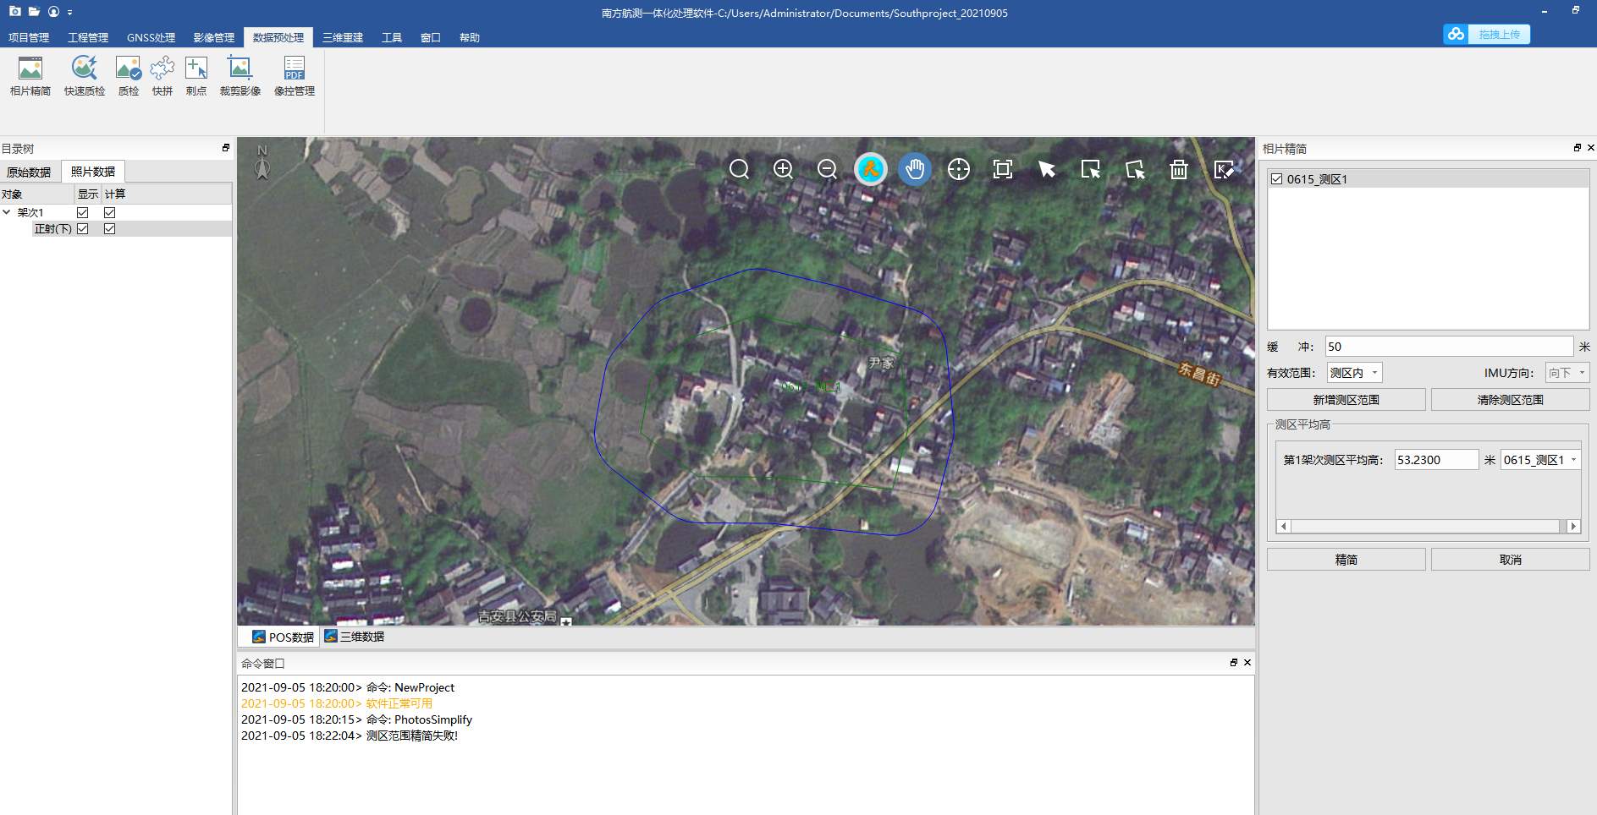Open the 三维重建 menu tab
1597x815 pixels.
[x=342, y=38]
